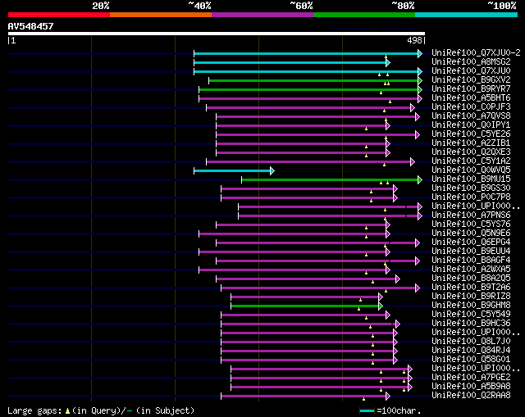Image resolution: width=525 pixels, height=417 pixels.
Task: Choose the UniRef100_A2ZIB1 label
Action: (x=471, y=143)
